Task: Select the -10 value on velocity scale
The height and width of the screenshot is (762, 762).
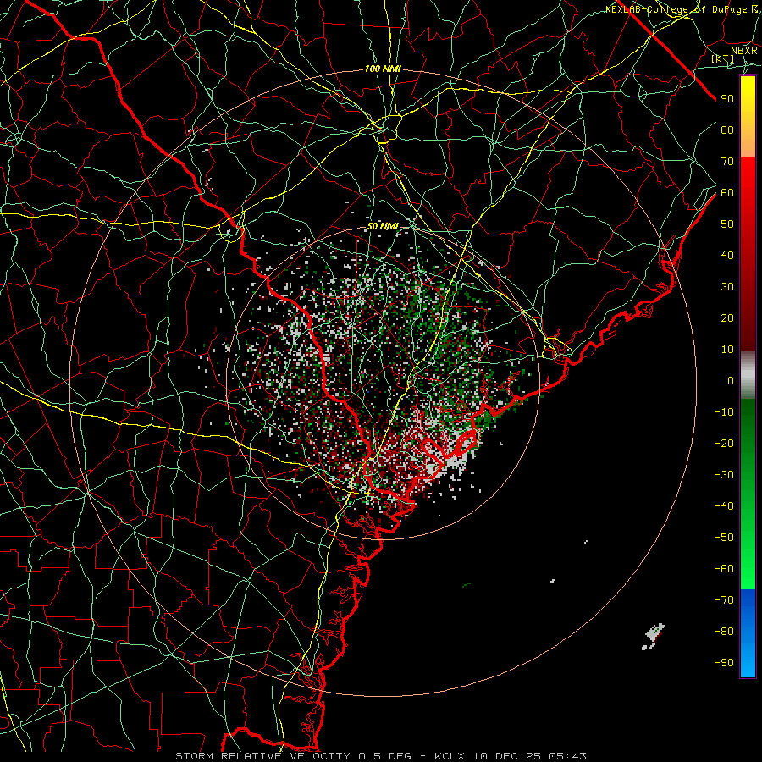Action: (724, 412)
